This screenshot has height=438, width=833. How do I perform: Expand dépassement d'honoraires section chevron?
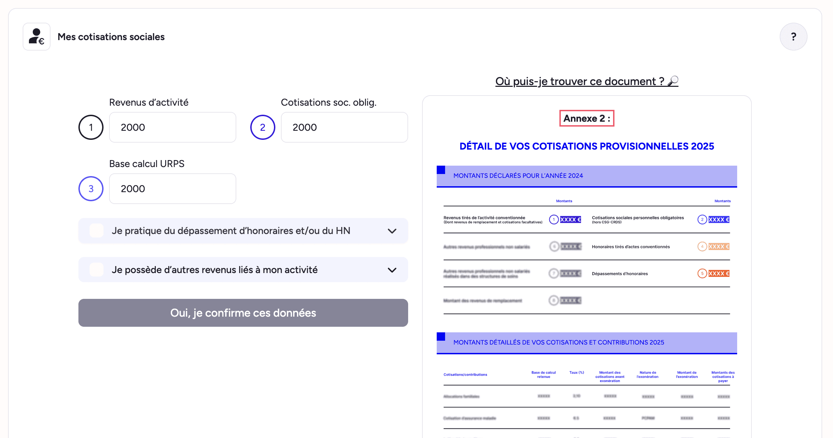click(x=392, y=231)
